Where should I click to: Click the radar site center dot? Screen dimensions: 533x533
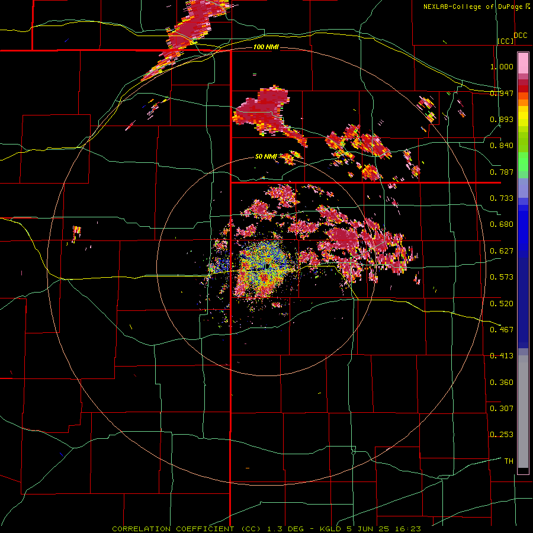268,266
